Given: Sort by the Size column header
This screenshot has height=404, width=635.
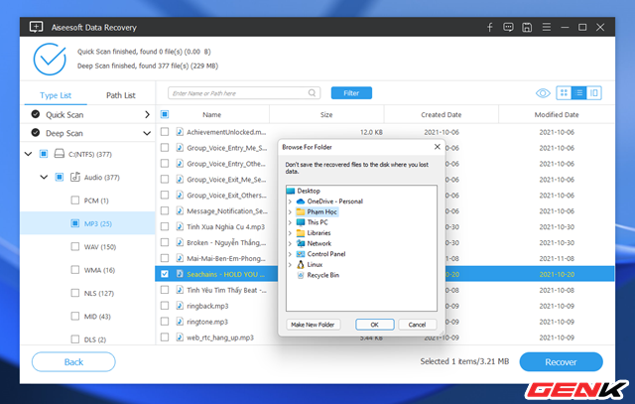Looking at the screenshot, I should pos(326,115).
